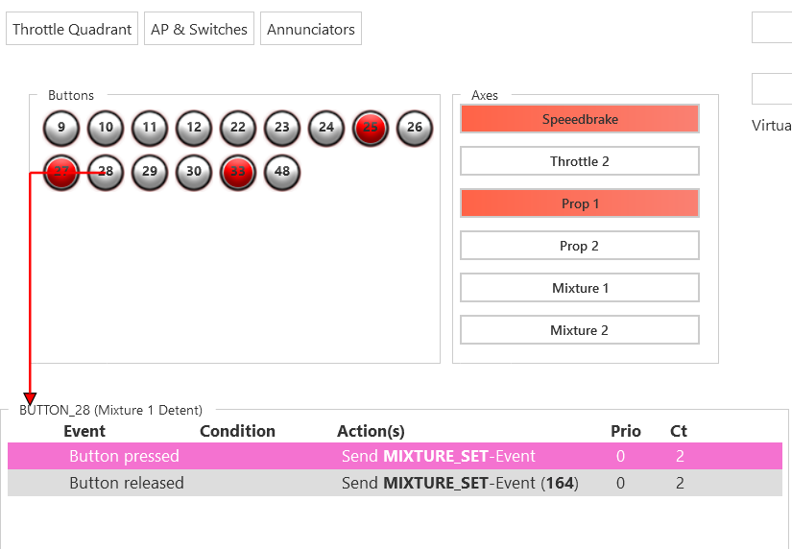792x549 pixels.
Task: Select the Speeedbrake axis
Action: [580, 119]
